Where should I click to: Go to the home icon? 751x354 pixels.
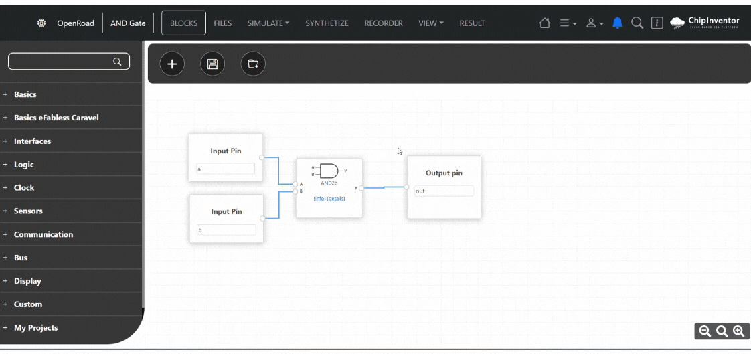pos(545,23)
